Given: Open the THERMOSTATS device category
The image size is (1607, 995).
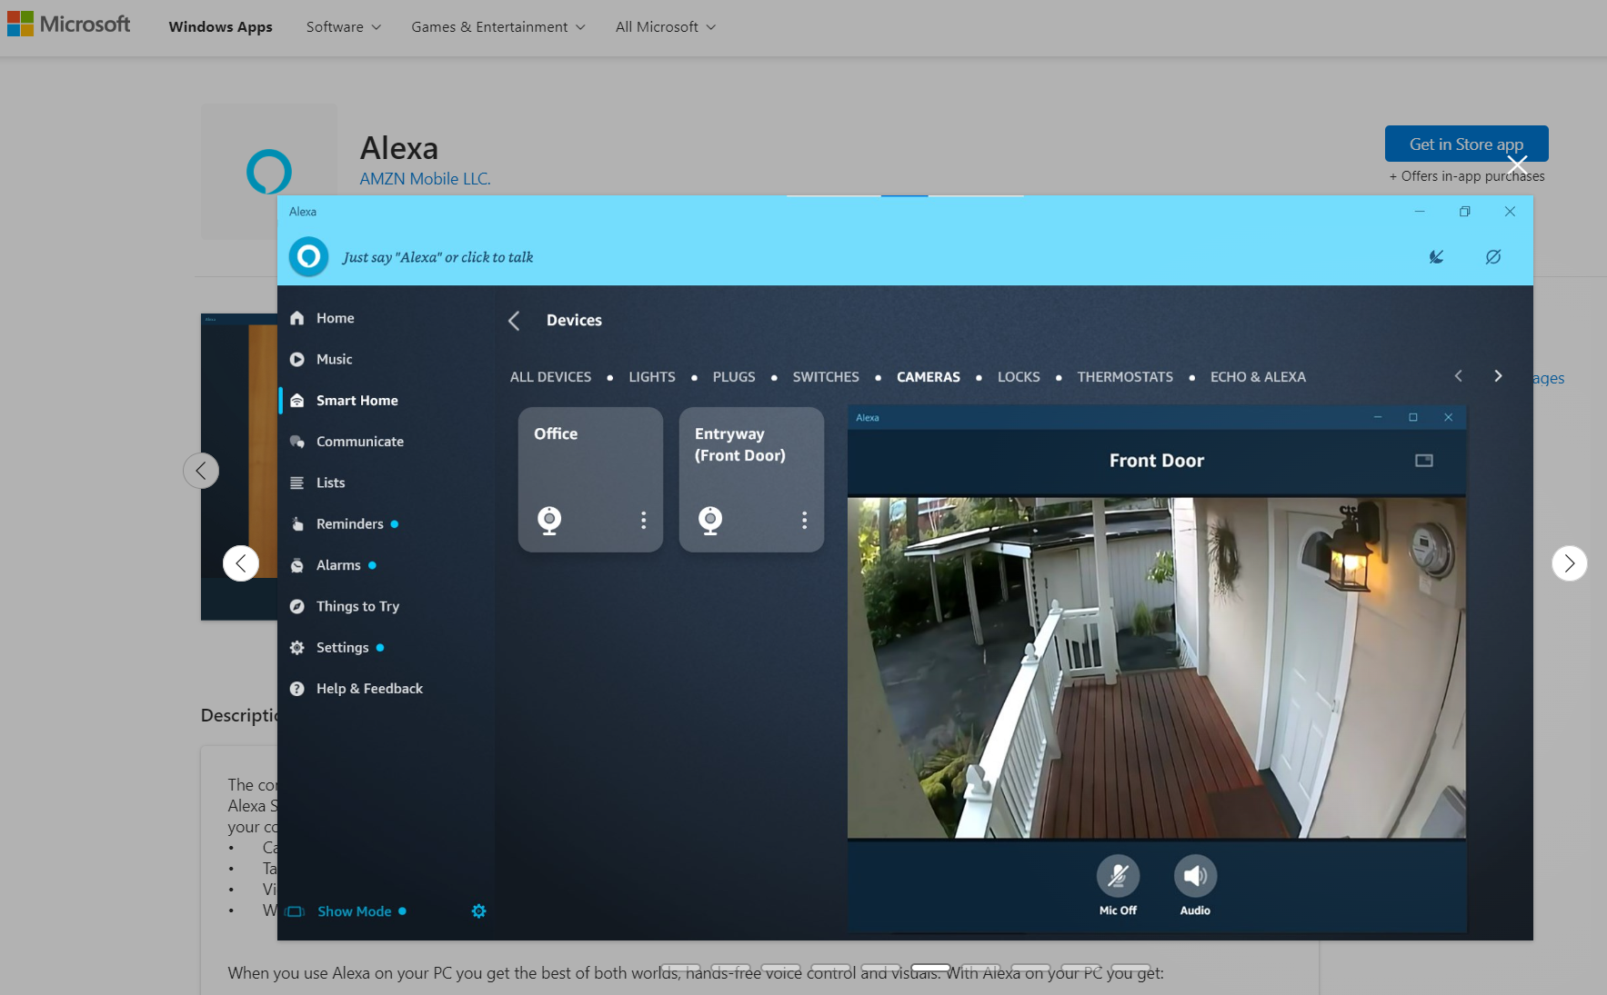Looking at the screenshot, I should 1124,376.
